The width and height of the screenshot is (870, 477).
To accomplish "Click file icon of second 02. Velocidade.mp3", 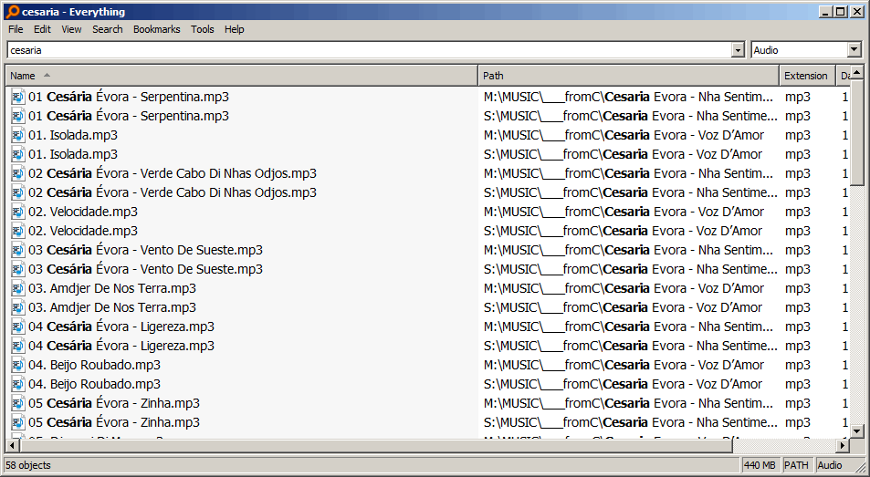I will (x=18, y=231).
